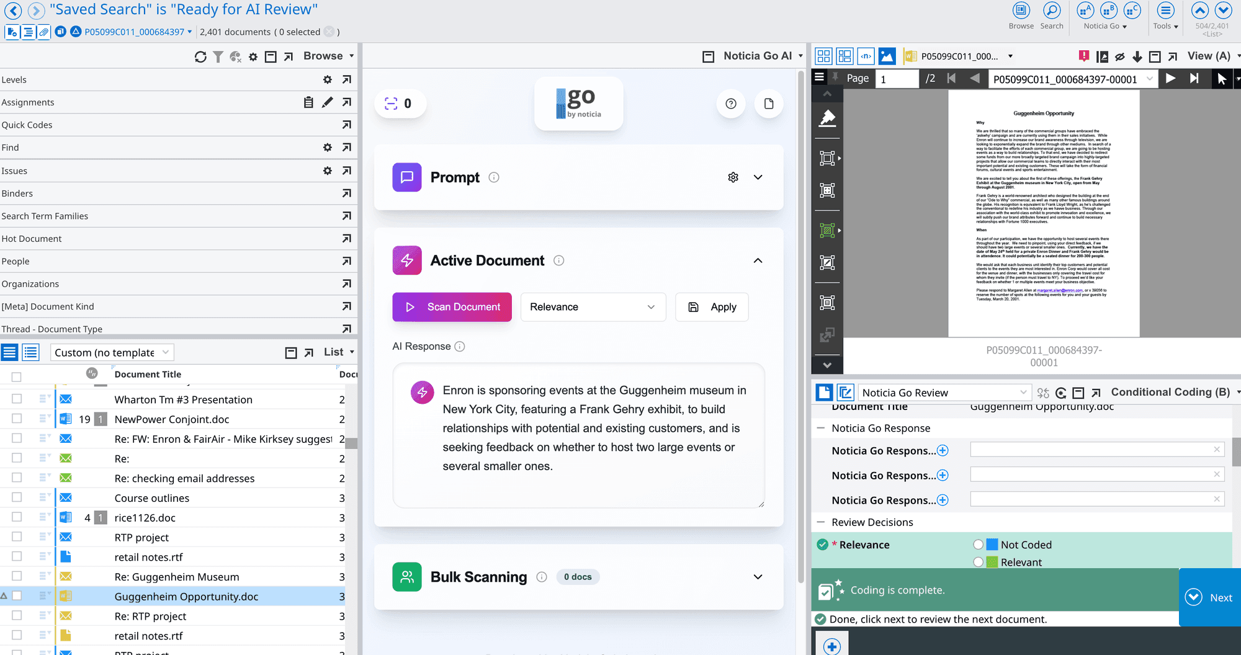Open Noticia Go help question-mark icon
Image resolution: width=1241 pixels, height=655 pixels.
pyautogui.click(x=731, y=104)
